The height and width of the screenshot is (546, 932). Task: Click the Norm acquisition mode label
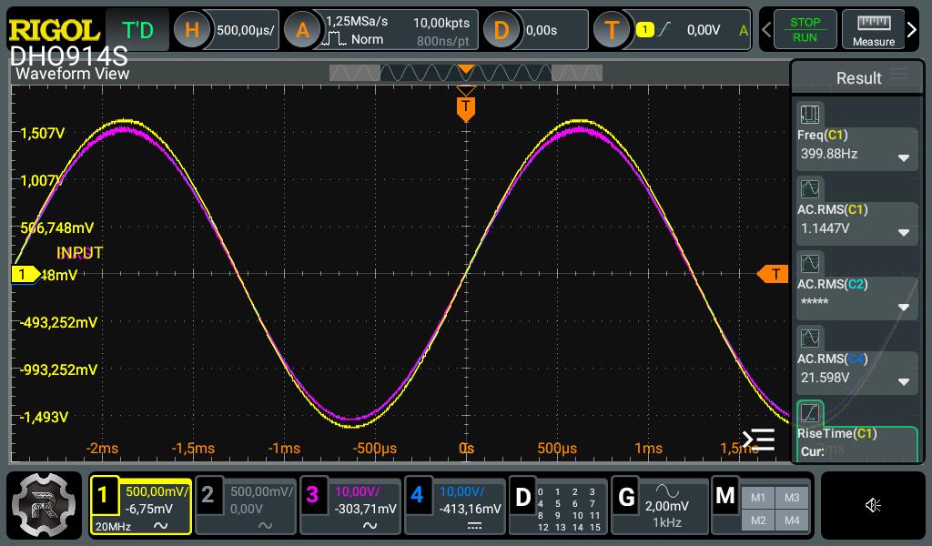click(367, 39)
